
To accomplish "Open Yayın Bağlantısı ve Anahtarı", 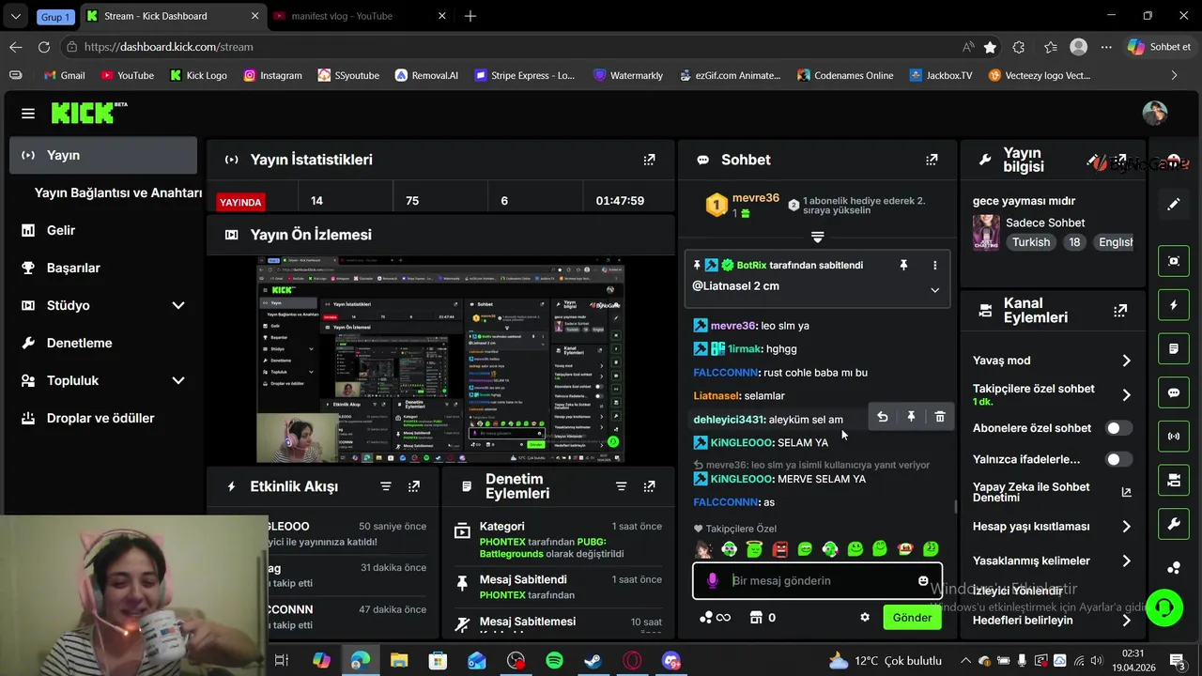I will (117, 192).
